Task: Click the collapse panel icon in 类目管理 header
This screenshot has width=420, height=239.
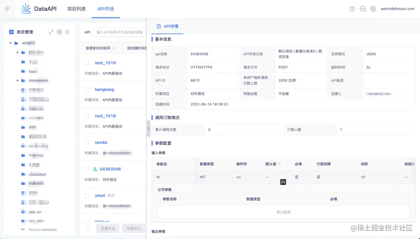Action: (67, 32)
